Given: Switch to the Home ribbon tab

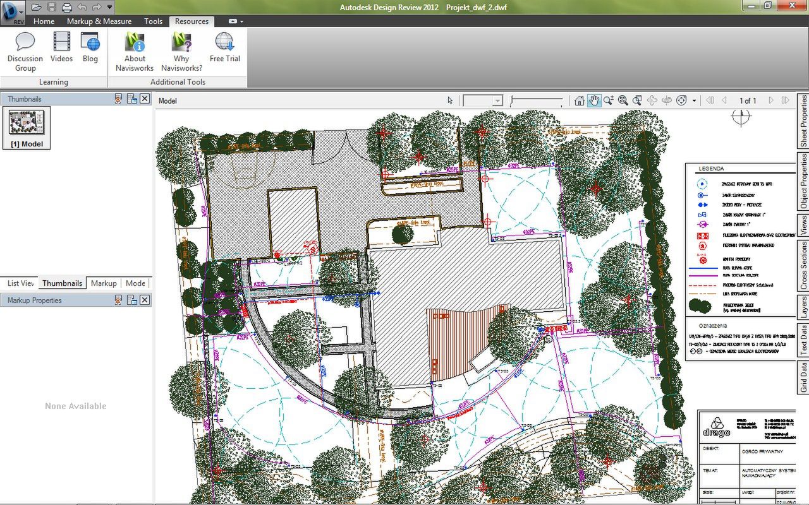Looking at the screenshot, I should click(x=44, y=21).
